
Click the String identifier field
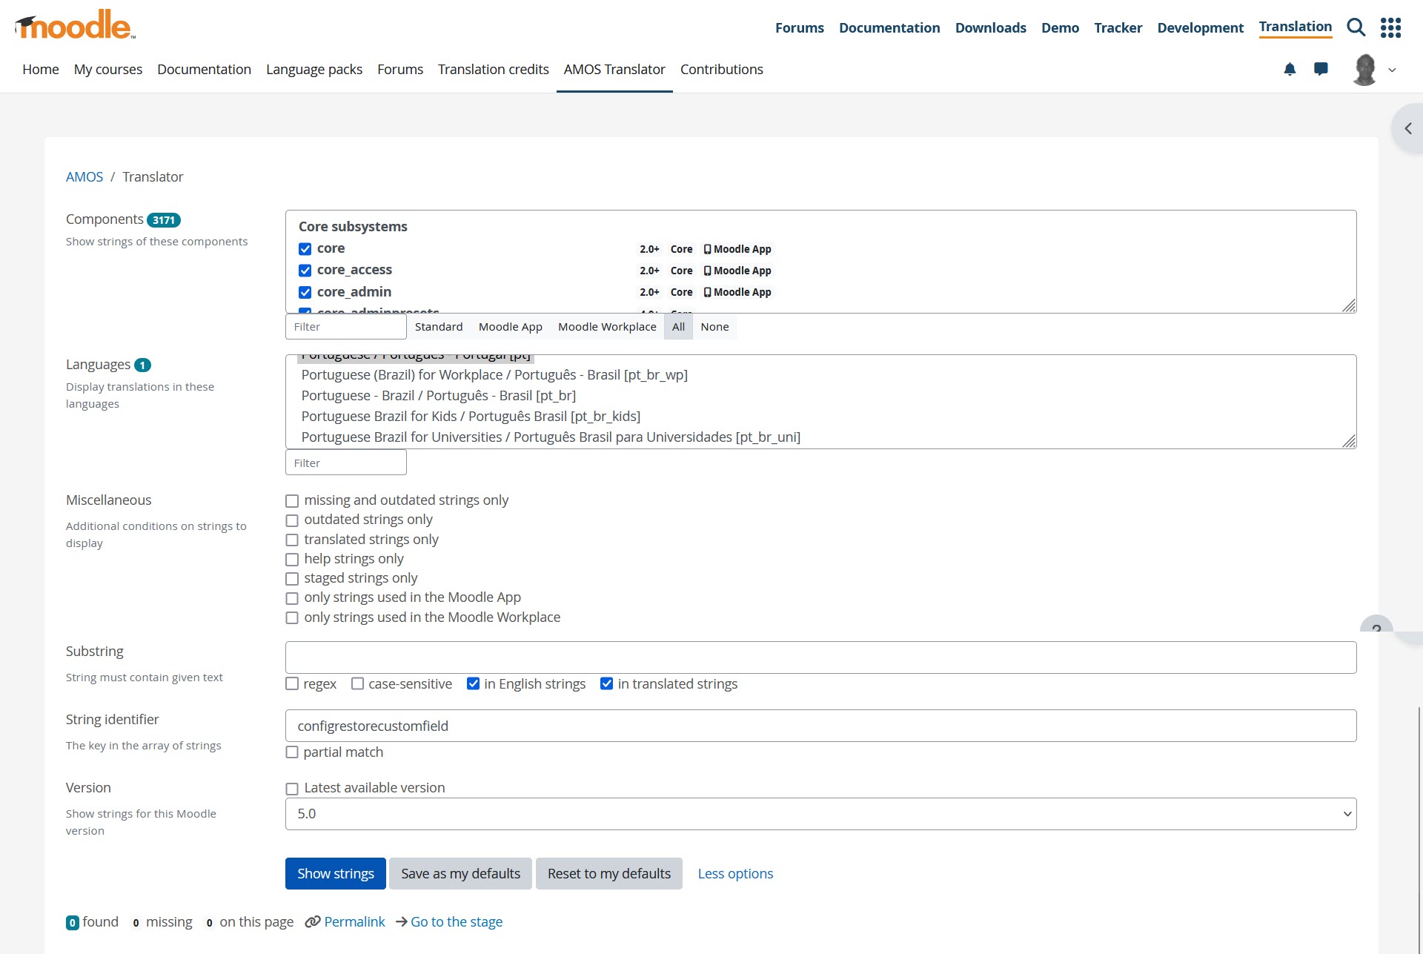pos(820,726)
